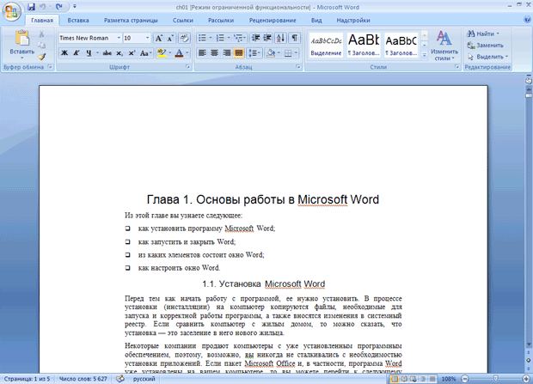Image resolution: width=533 pixels, height=384 pixels.
Task: Redo the last action
Action: tap(59, 7)
